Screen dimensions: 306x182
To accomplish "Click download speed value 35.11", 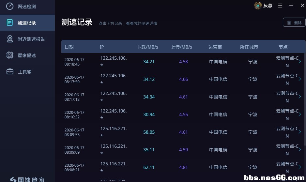I will [149, 150].
